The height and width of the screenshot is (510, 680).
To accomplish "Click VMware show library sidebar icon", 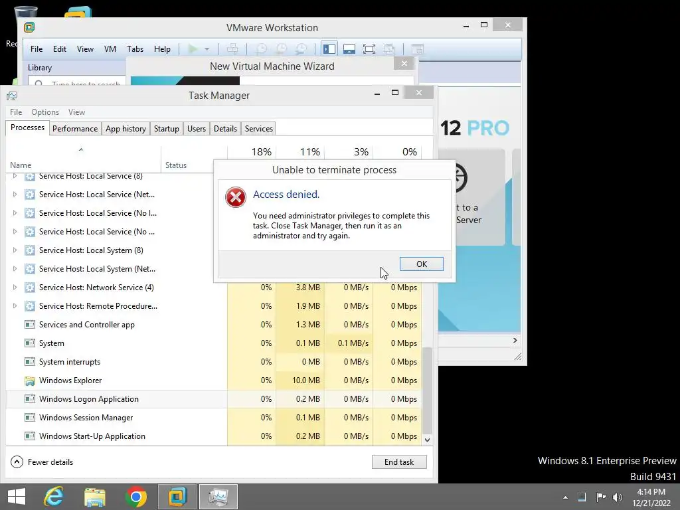I will 329,49.
